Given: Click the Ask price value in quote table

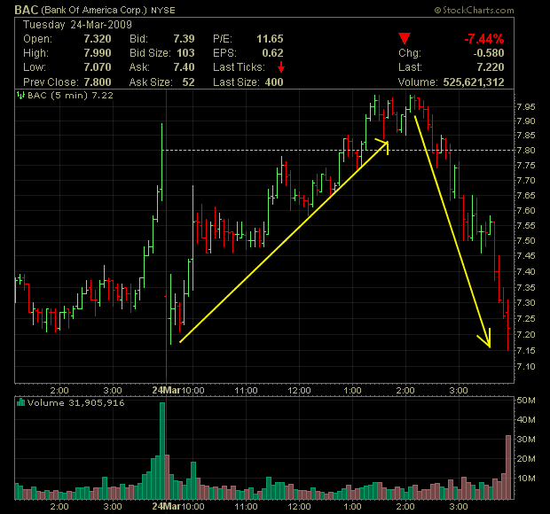Looking at the screenshot, I should [185, 67].
